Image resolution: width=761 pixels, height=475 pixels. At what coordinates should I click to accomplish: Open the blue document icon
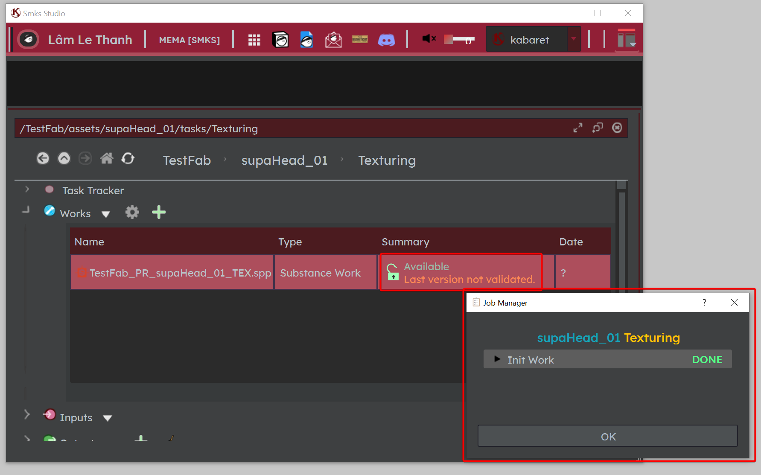click(307, 40)
